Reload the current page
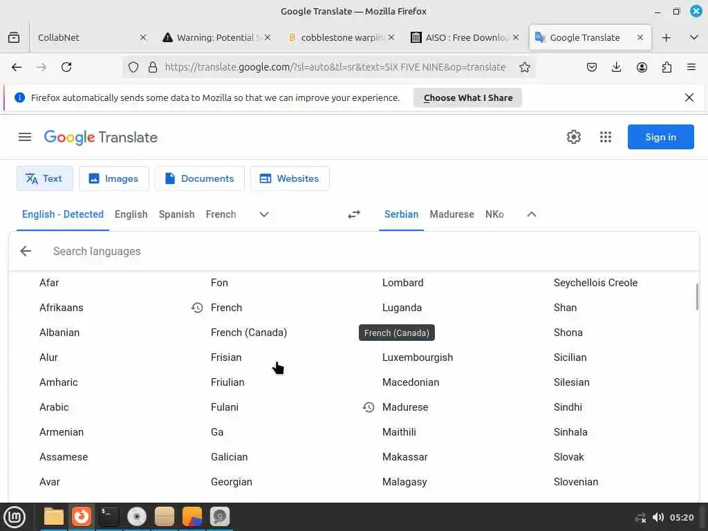This screenshot has height=531, width=708. pos(66,67)
